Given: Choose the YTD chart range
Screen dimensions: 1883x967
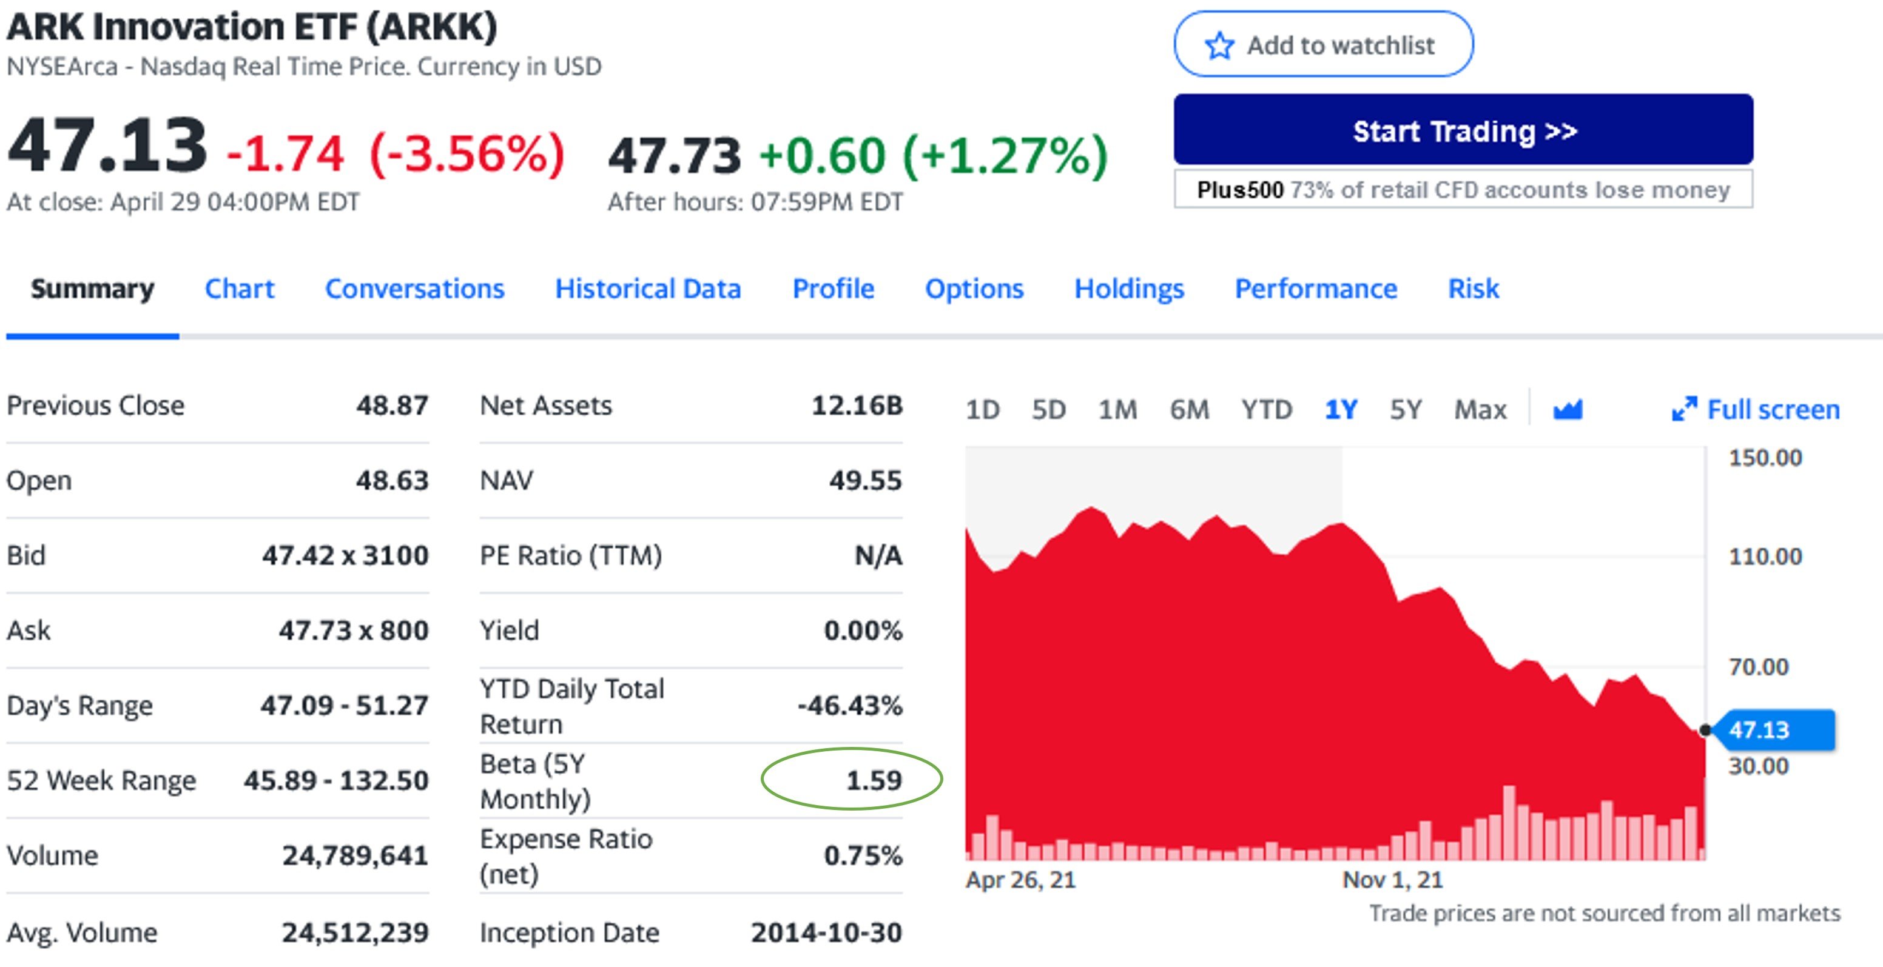Looking at the screenshot, I should [x=1267, y=410].
